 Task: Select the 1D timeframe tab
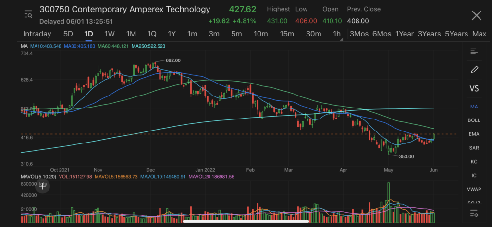[x=88, y=34]
